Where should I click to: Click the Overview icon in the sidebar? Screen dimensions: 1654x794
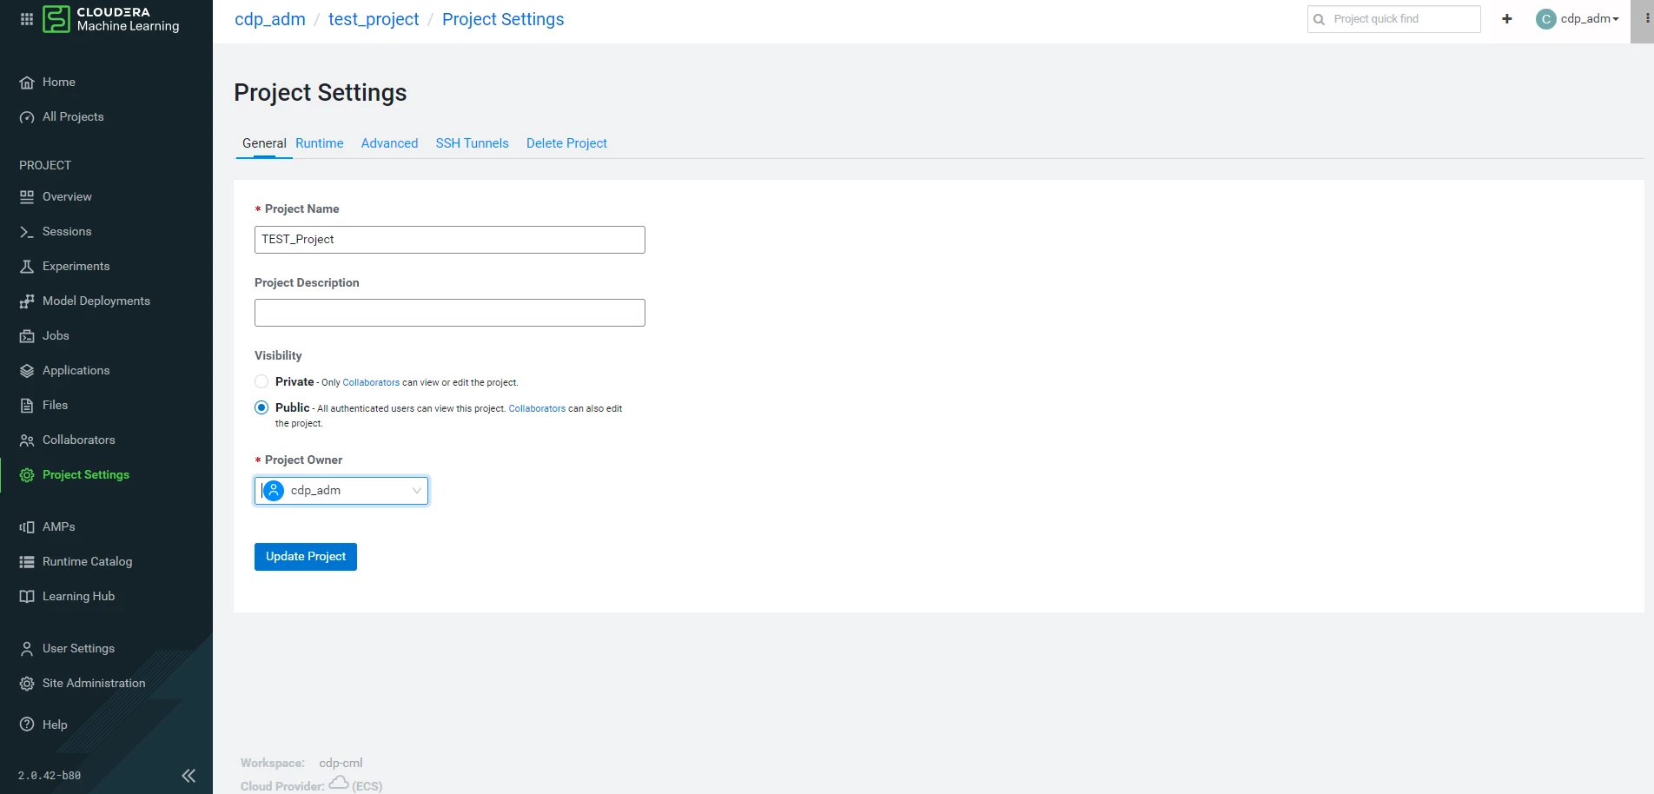[x=27, y=197]
